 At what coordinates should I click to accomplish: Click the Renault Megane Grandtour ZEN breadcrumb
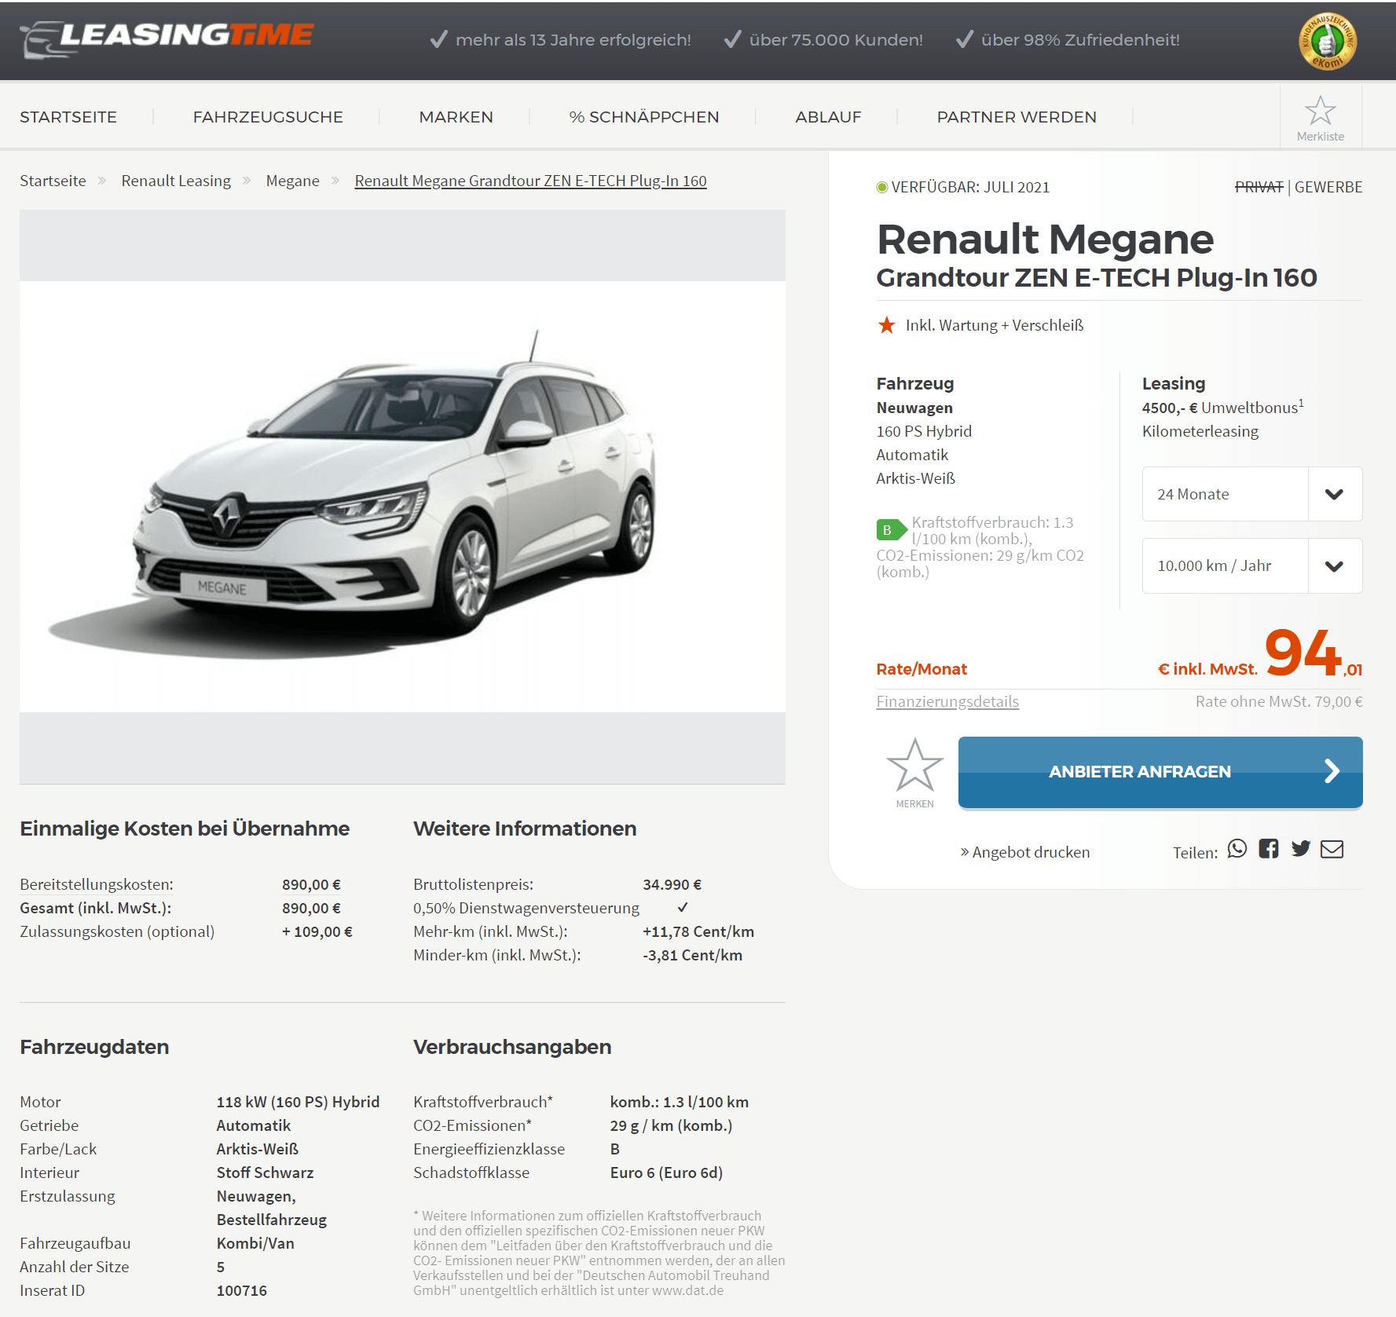[531, 181]
